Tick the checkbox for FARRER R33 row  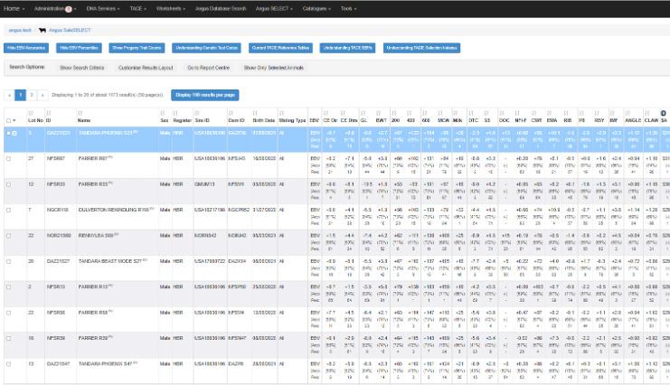pos(8,184)
